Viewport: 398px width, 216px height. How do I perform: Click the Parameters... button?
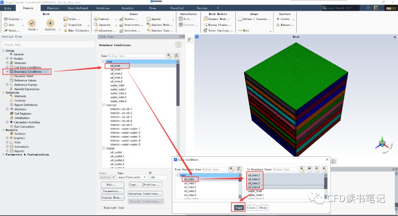tap(112, 191)
